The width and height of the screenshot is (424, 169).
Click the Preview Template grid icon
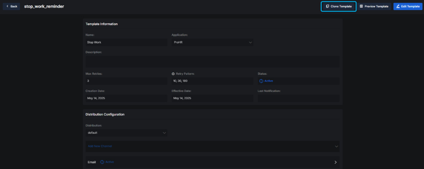tap(361, 6)
